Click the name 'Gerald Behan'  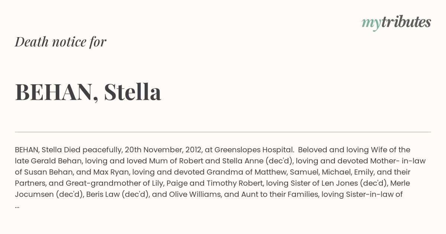tap(55, 161)
